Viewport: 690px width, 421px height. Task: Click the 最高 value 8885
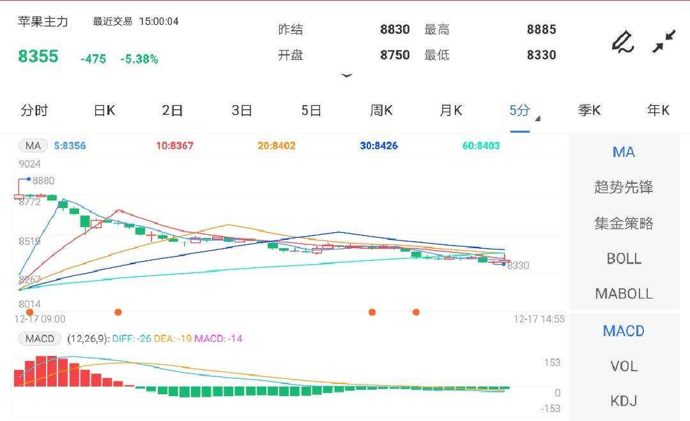pos(541,29)
